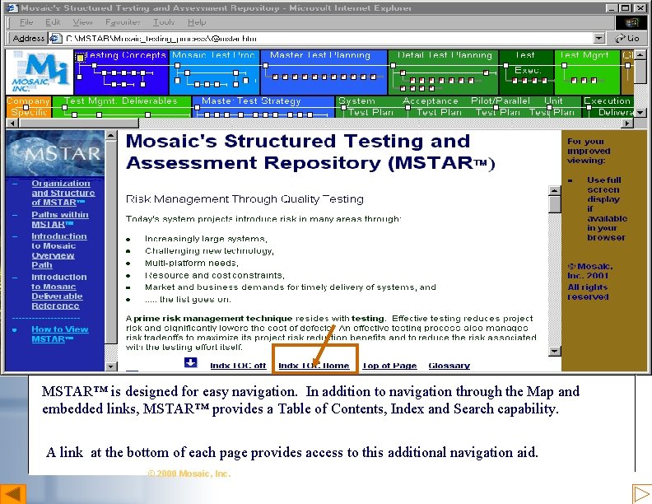Image resolution: width=652 pixels, height=504 pixels.
Task: Click the Top of Page link
Action: coord(389,366)
